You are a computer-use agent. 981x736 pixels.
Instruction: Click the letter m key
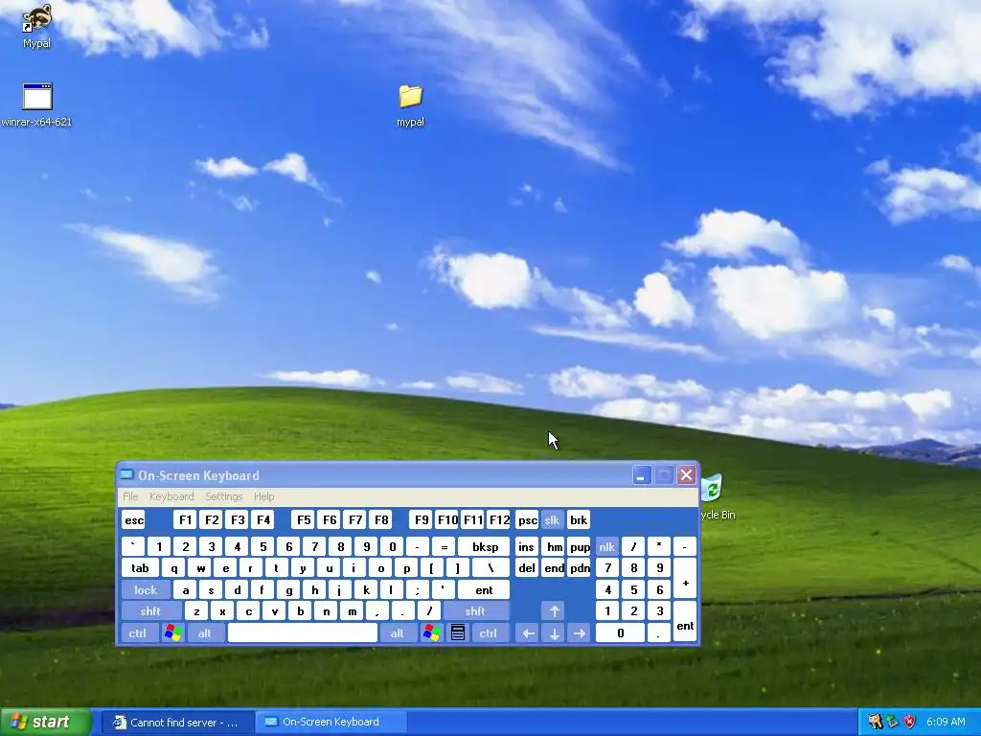point(353,610)
